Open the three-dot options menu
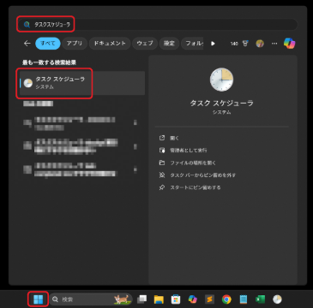Screen dimensions: 313x308 274,44
